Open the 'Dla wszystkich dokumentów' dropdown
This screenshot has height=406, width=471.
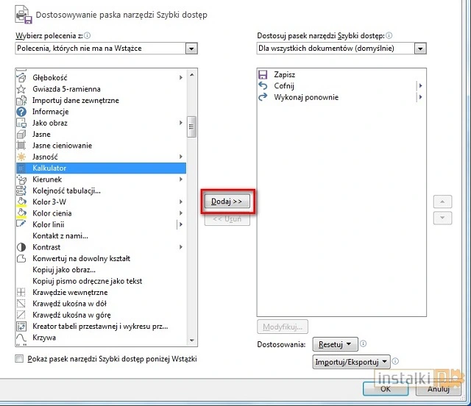point(419,49)
